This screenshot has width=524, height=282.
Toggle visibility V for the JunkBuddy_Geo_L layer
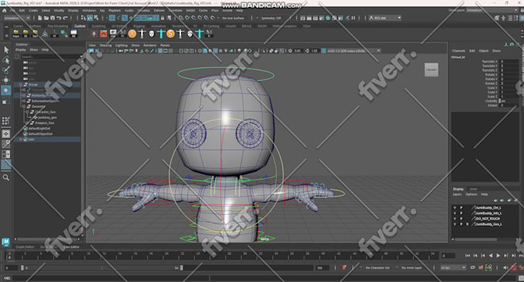455,224
